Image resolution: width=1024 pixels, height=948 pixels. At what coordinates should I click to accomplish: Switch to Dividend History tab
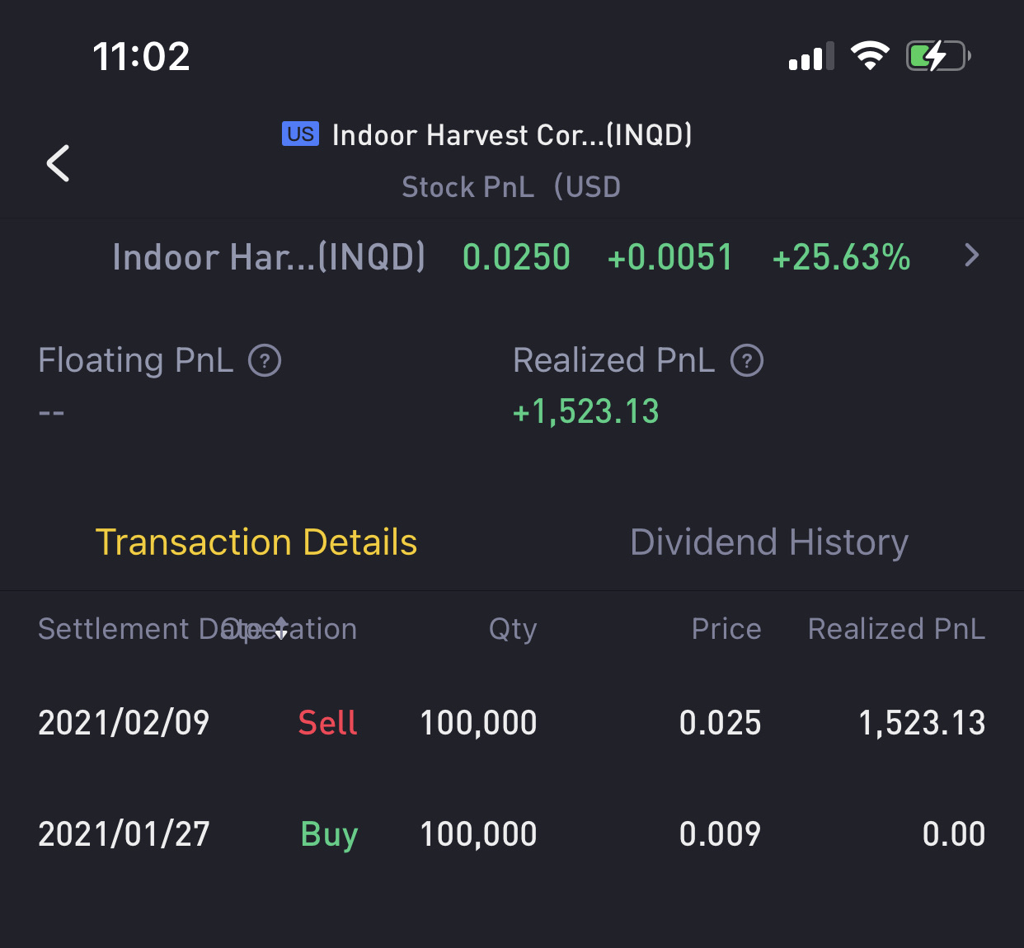point(769,542)
